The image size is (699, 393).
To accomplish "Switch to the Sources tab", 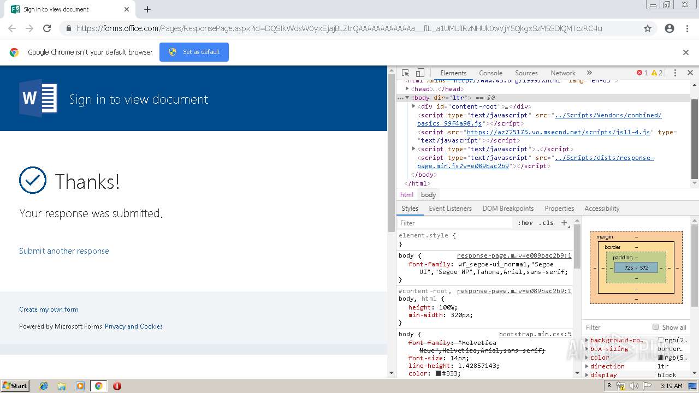I will pyautogui.click(x=526, y=73).
